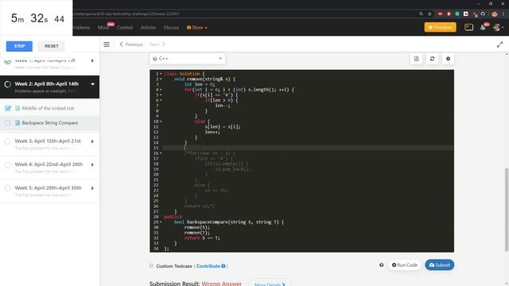Screen dimensions: 509x286
Task: Open the Problems menu item
Action: coord(81,28)
